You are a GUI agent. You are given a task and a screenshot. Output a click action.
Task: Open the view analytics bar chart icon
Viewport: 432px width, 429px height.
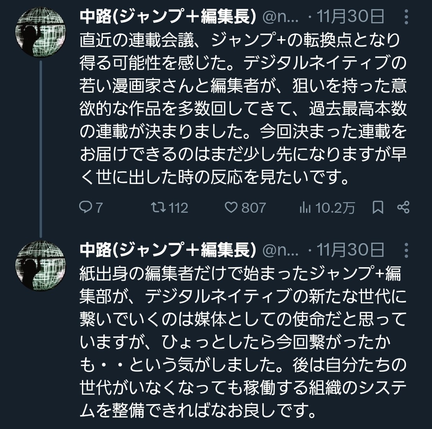pyautogui.click(x=305, y=207)
